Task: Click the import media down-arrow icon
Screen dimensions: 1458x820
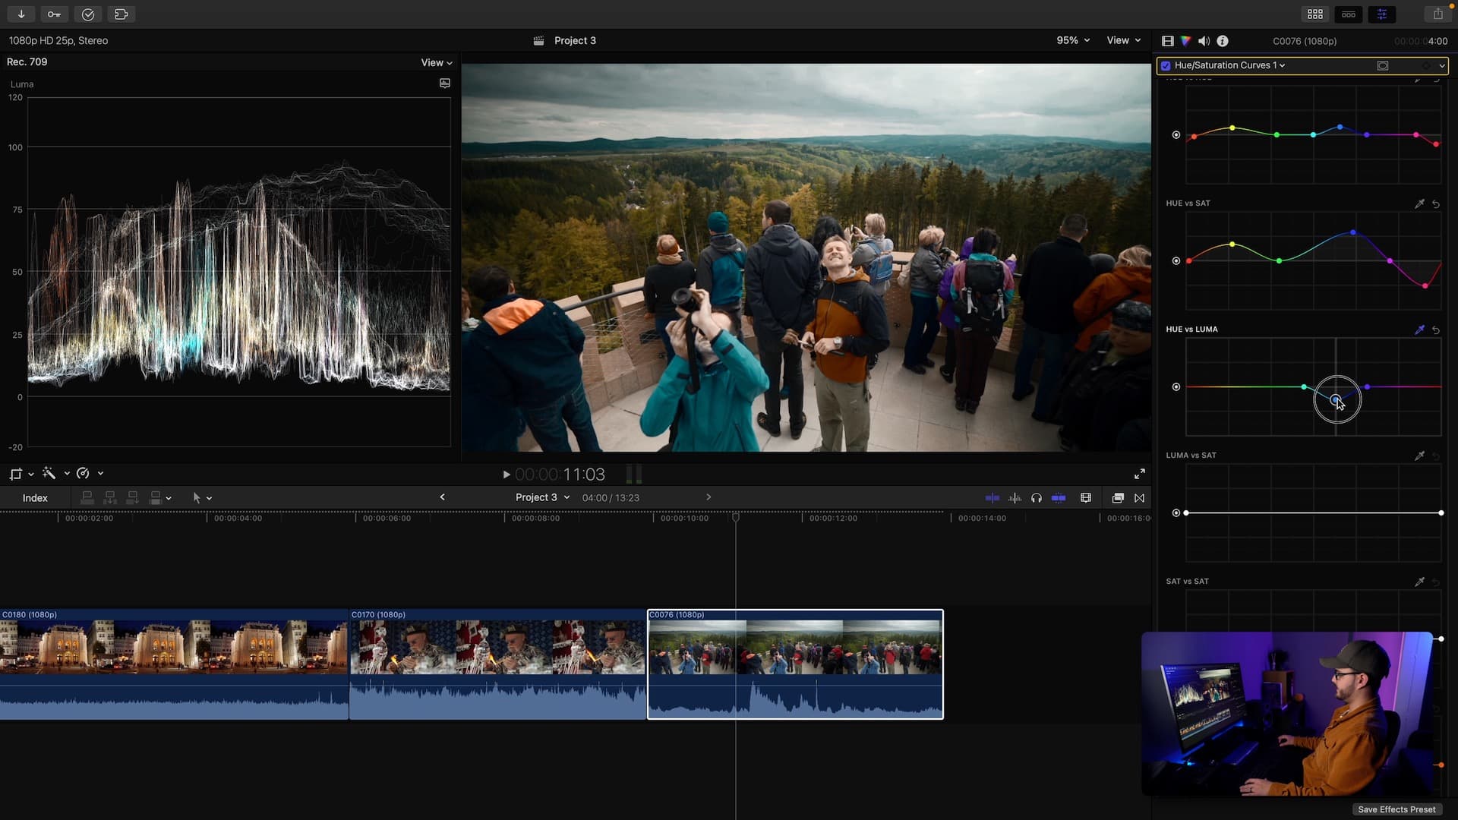Action: (21, 14)
